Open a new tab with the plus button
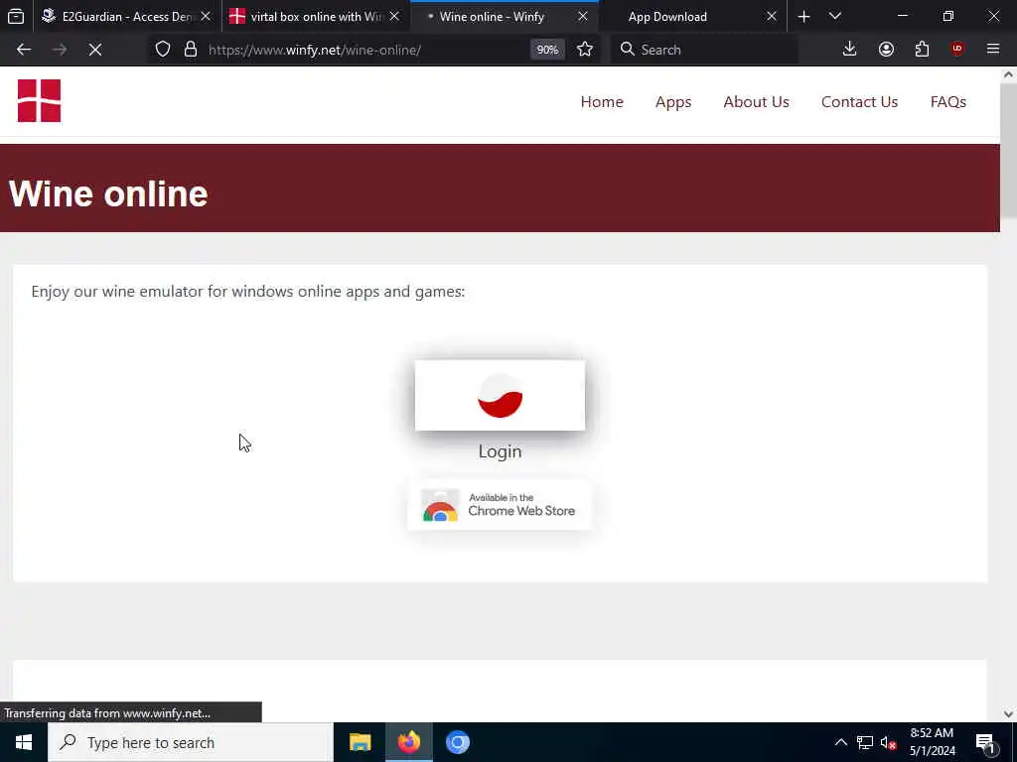This screenshot has width=1017, height=762. pyautogui.click(x=803, y=16)
